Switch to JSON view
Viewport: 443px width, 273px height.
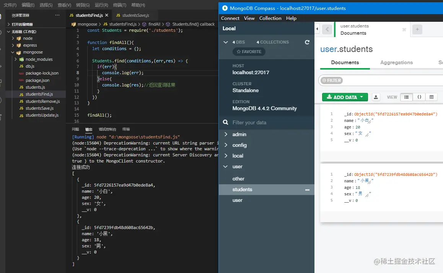click(419, 97)
